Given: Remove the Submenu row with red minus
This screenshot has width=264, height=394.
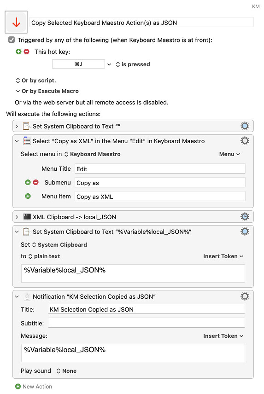Looking at the screenshot, I should pos(35,182).
